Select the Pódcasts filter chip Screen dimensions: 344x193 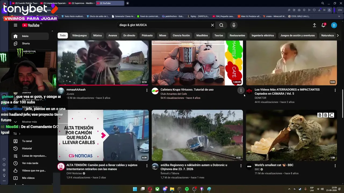147,35
